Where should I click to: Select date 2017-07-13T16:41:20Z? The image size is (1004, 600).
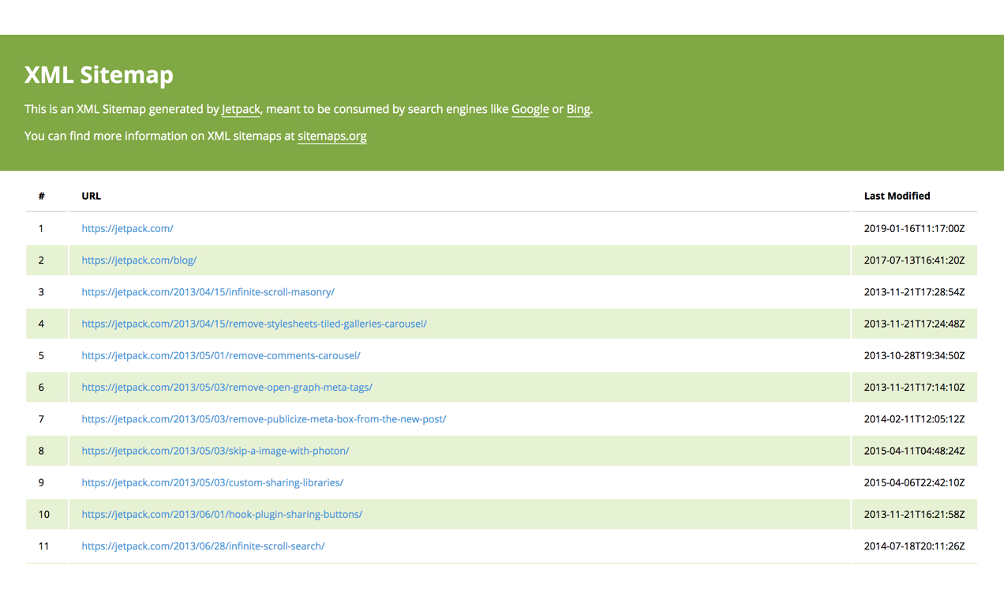[x=914, y=260]
